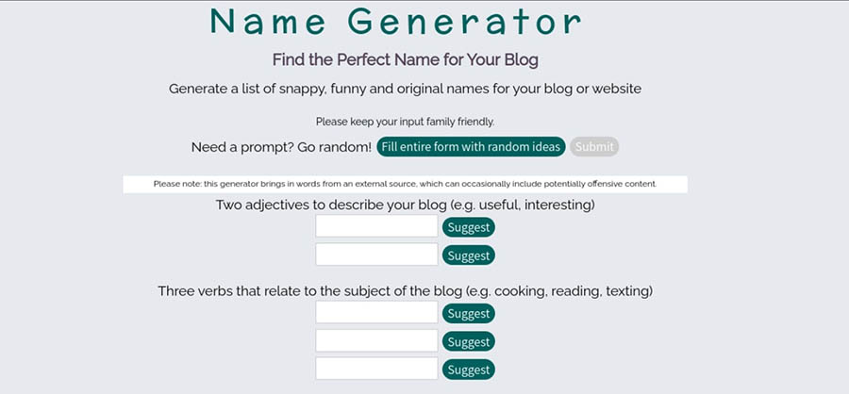This screenshot has width=849, height=394.
Task: Get a suggestion for the second verb
Action: click(x=469, y=342)
